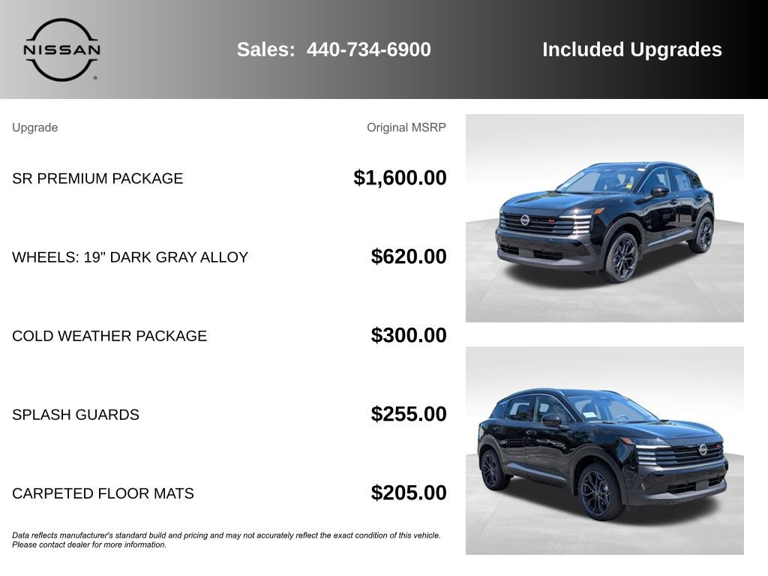Image resolution: width=768 pixels, height=576 pixels.
Task: Select the COLD WEATHER PACKAGE row
Action: [229, 335]
